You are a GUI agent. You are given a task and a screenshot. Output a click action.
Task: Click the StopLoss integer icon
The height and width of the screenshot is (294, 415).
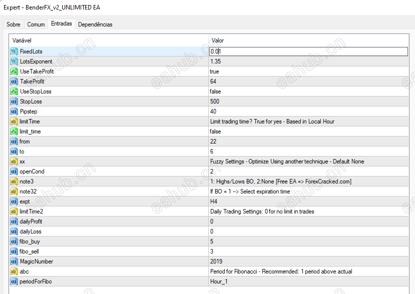pyautogui.click(x=14, y=101)
